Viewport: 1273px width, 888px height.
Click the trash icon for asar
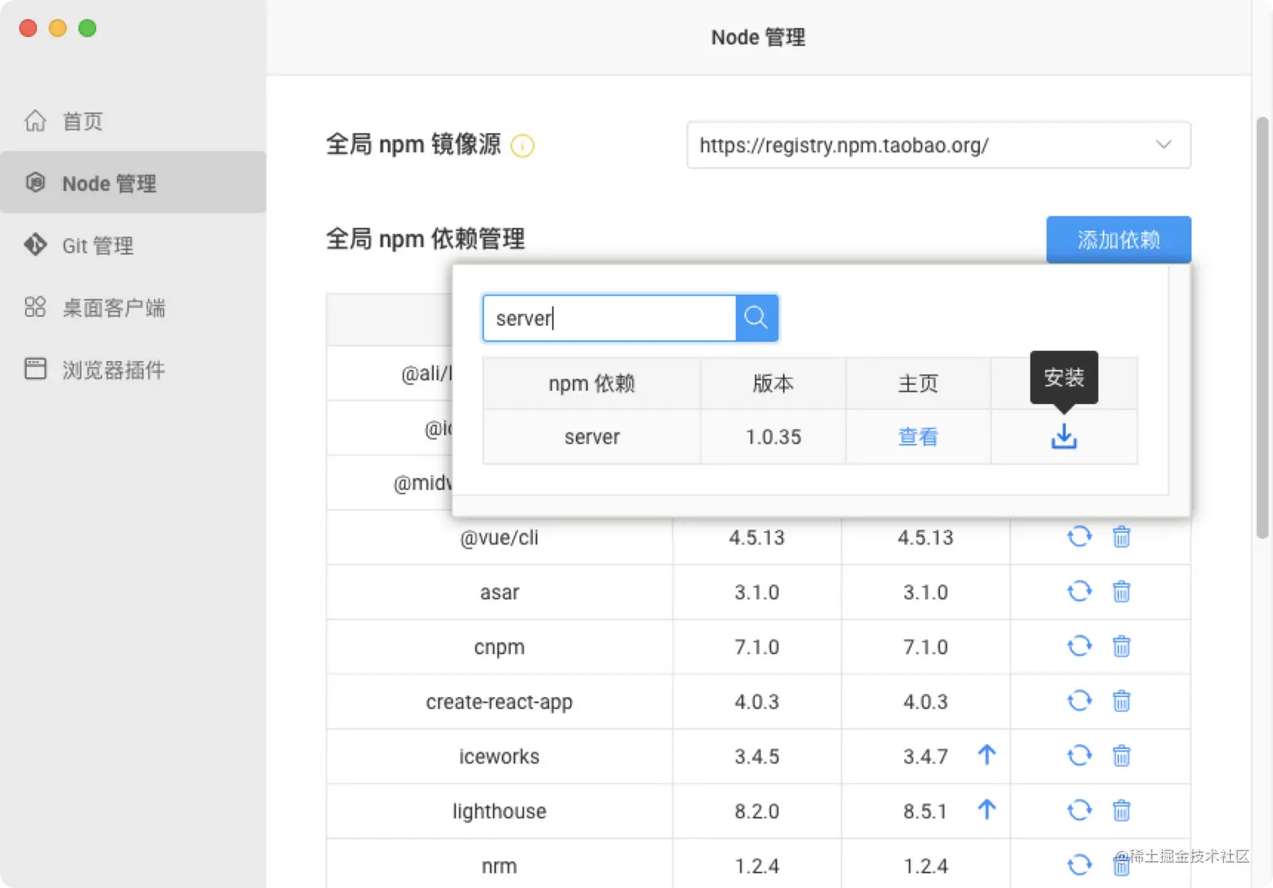click(1121, 591)
